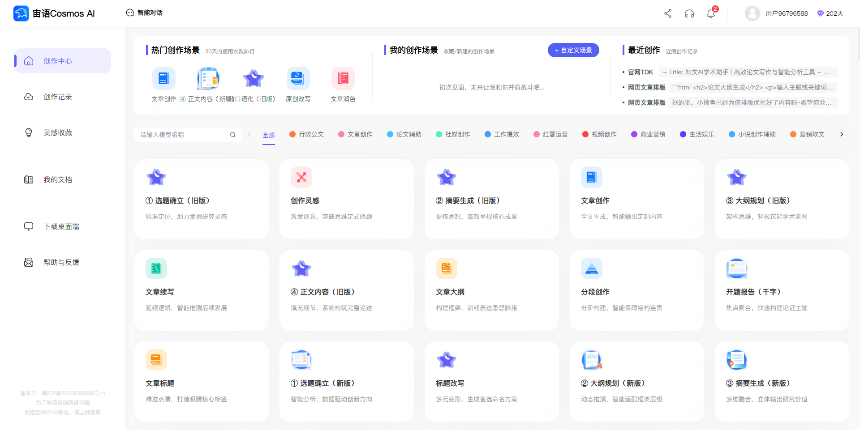Click the left arrow of the category tabs
Screen dimensions: 860x430
249,134
